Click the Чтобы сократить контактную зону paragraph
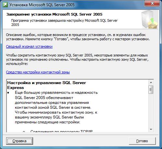 tap(77, 59)
